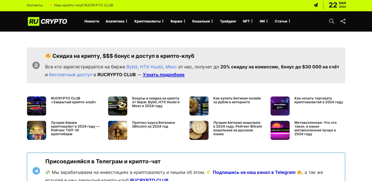This screenshot has width=372, height=181.
Task: Open thumbnail for Как начать торговать article
Action: (x=280, y=106)
